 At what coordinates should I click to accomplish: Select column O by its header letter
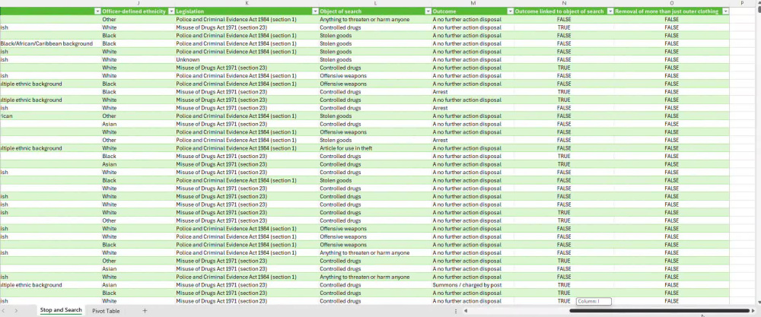(x=672, y=3)
